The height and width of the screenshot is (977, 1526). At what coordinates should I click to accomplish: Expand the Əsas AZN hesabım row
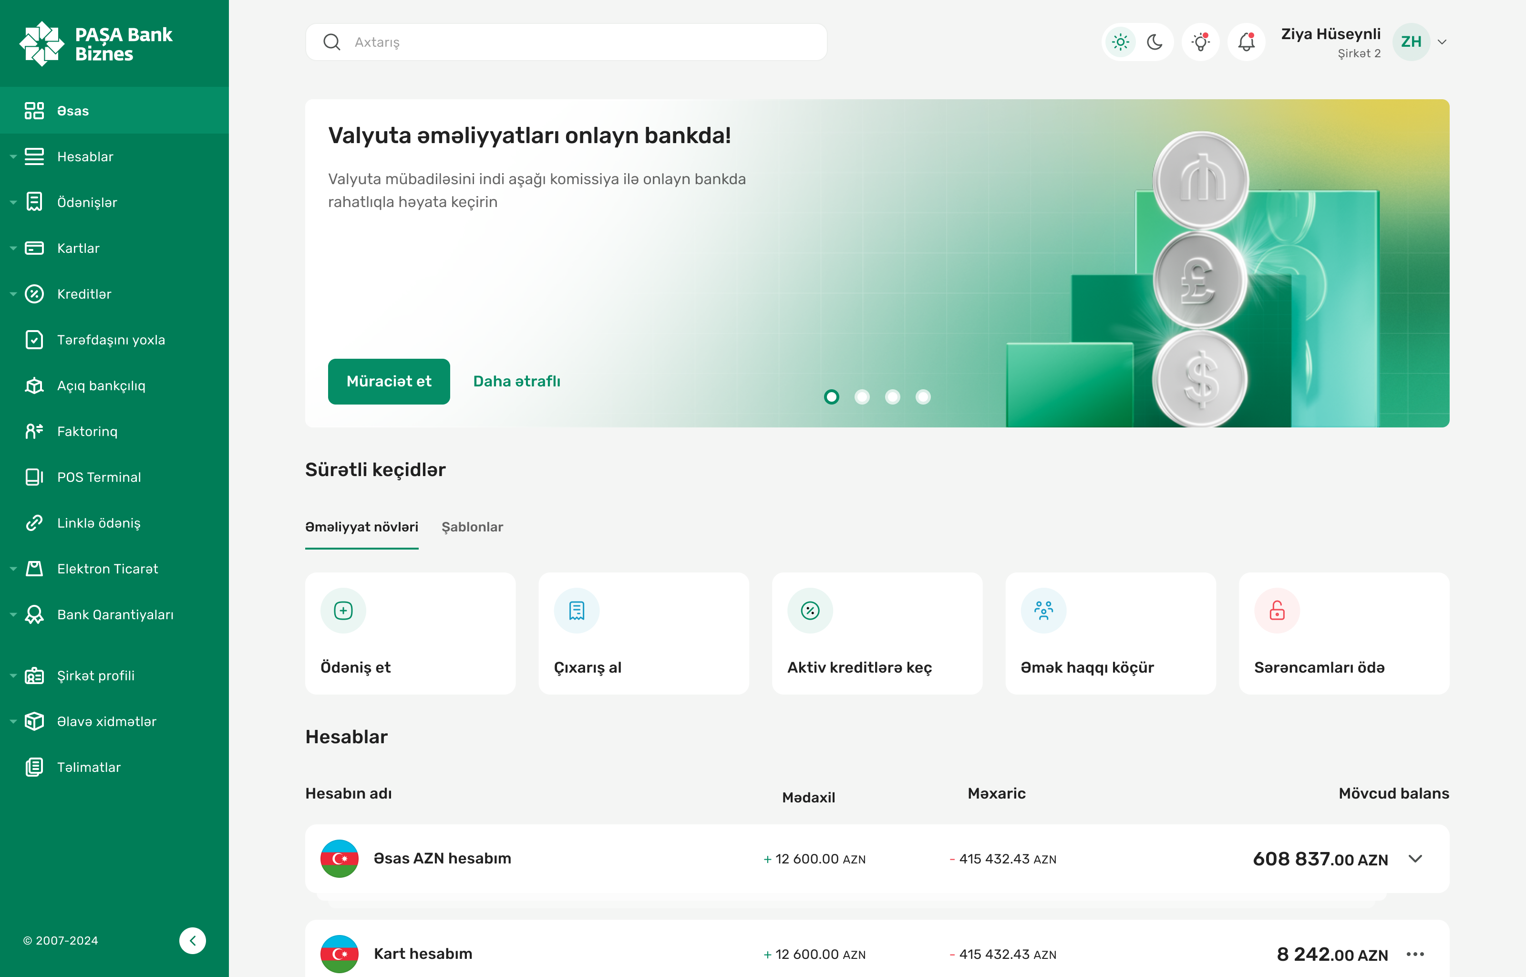(x=1415, y=858)
